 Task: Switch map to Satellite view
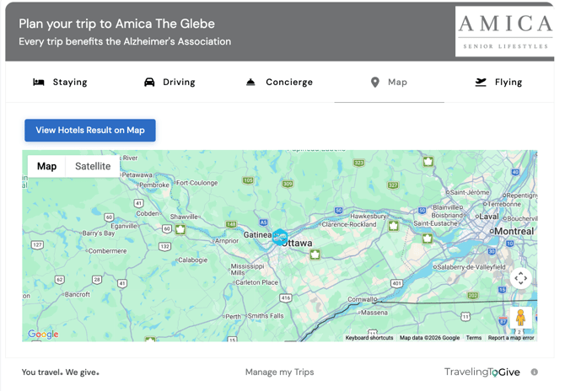93,166
